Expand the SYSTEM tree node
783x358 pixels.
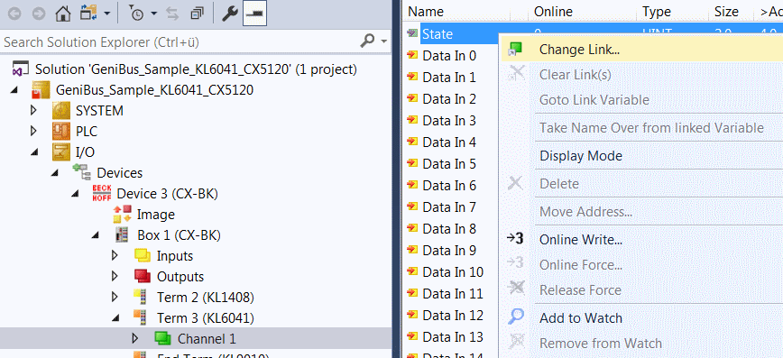point(34,110)
